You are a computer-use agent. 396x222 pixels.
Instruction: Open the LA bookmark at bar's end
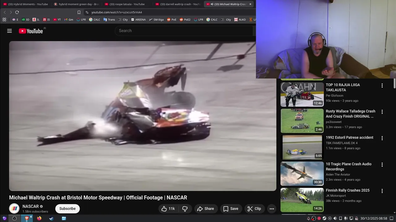point(253,19)
